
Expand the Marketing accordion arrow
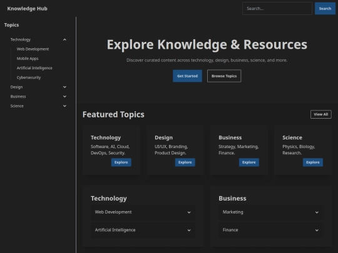tap(317, 212)
